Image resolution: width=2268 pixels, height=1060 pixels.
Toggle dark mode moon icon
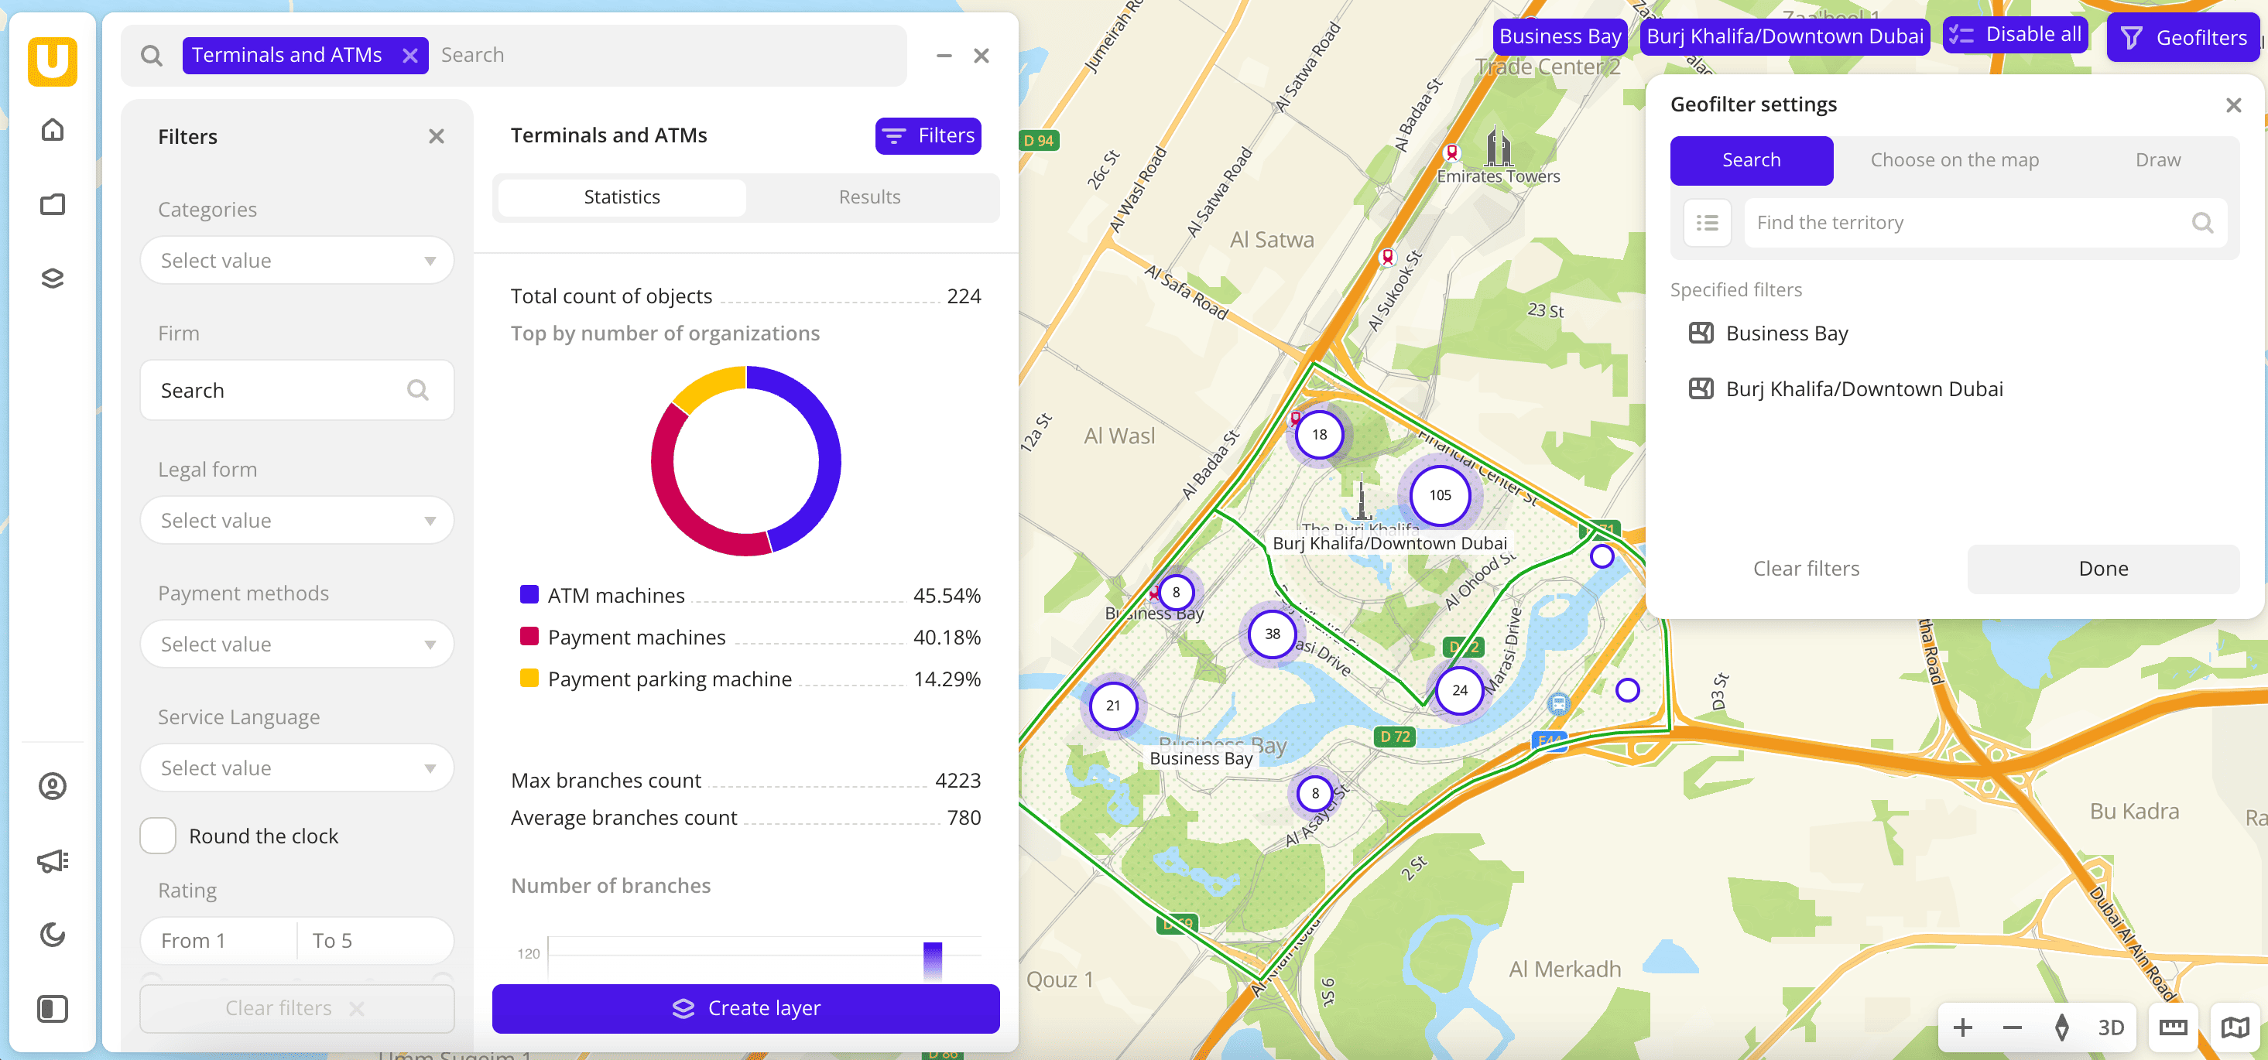(53, 934)
